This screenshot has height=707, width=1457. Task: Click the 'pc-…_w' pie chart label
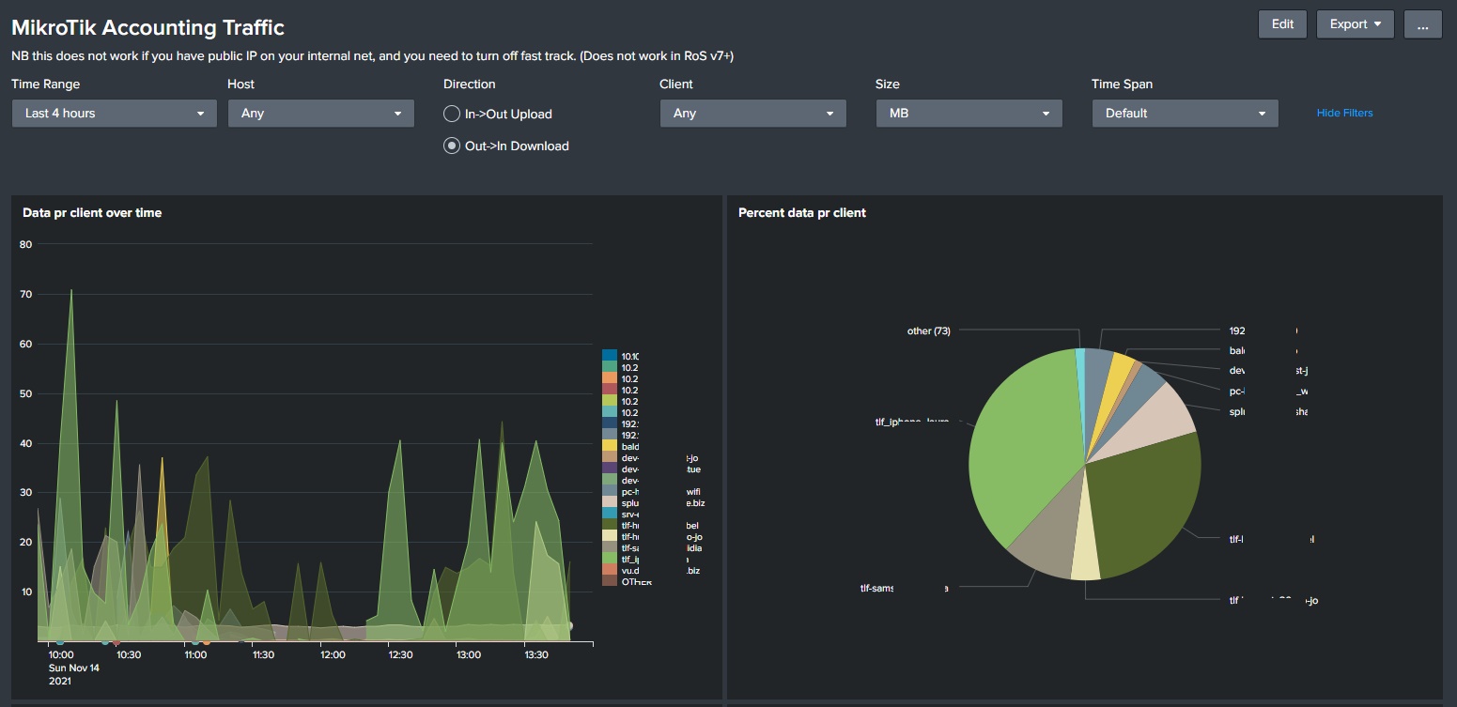(1267, 391)
